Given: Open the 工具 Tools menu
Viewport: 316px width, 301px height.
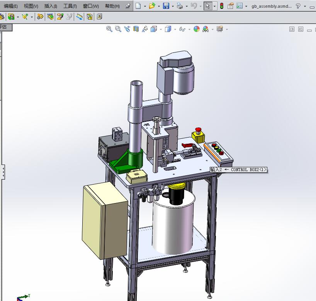Looking at the screenshot, I should pyautogui.click(x=69, y=6).
